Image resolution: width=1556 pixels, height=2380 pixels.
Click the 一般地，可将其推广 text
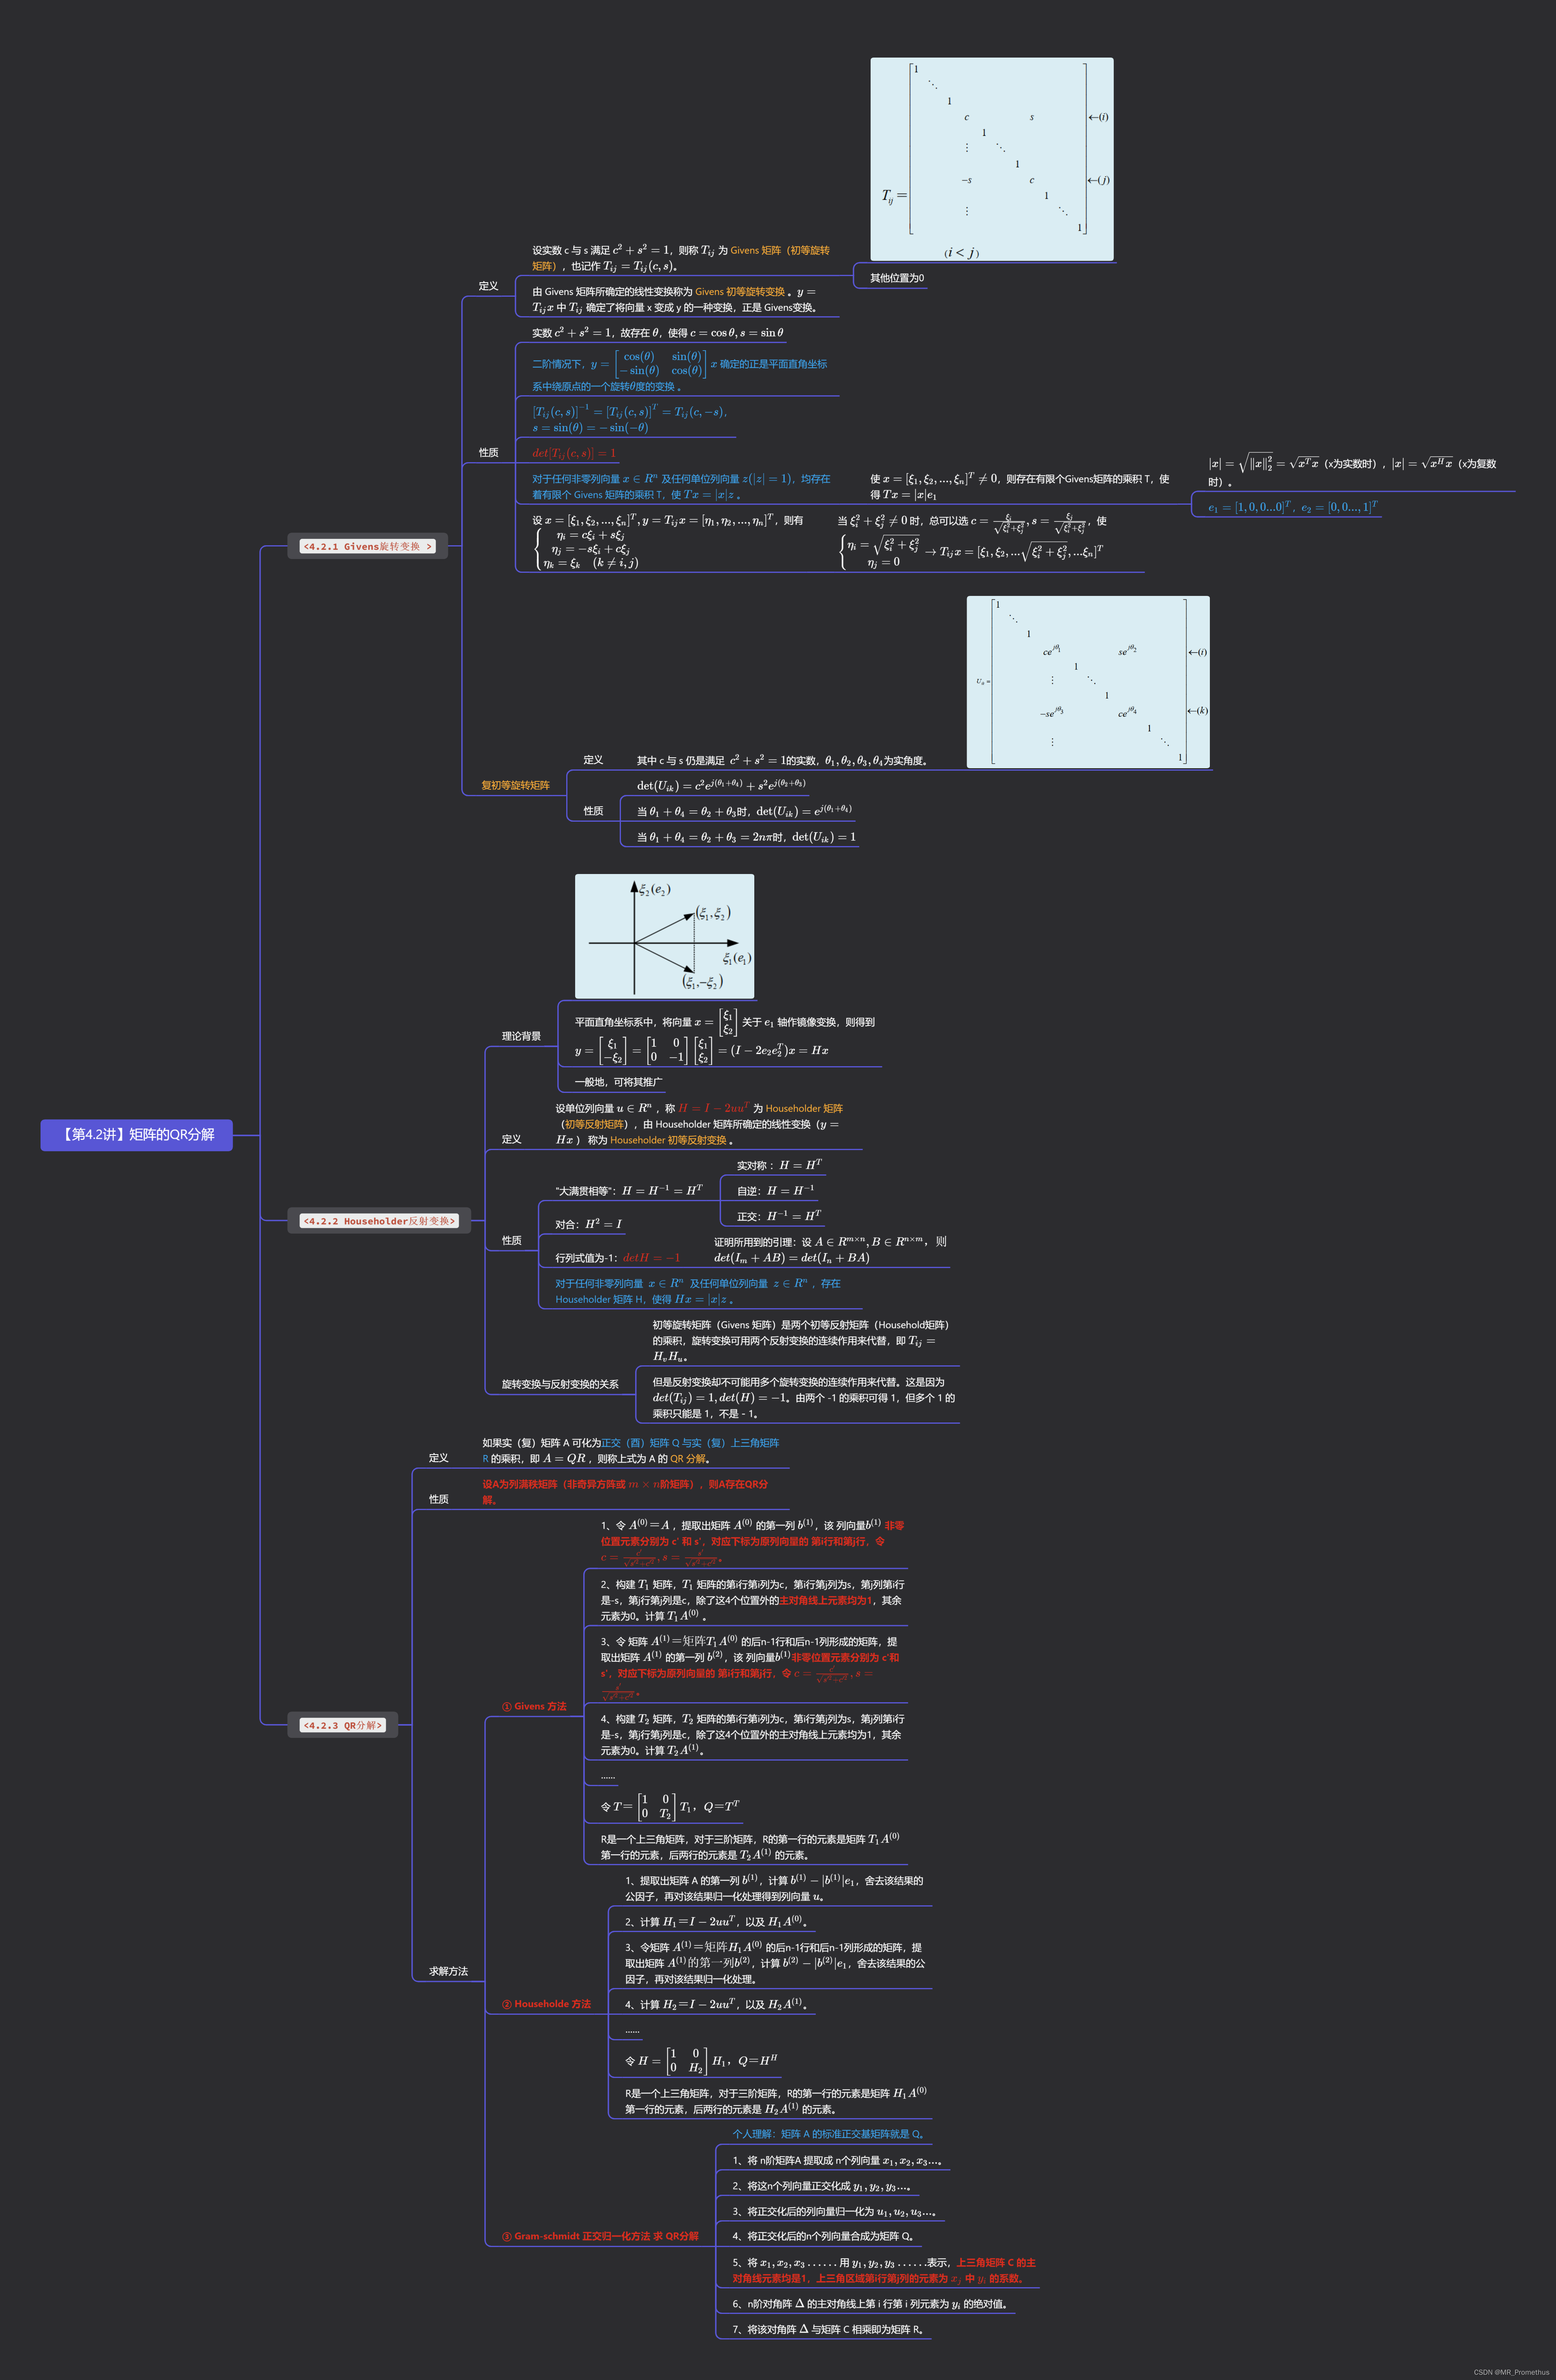618,1081
